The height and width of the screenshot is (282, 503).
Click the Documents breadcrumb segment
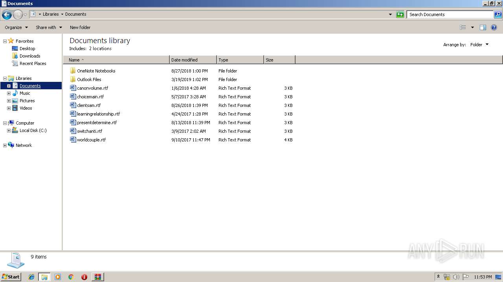[75, 14]
